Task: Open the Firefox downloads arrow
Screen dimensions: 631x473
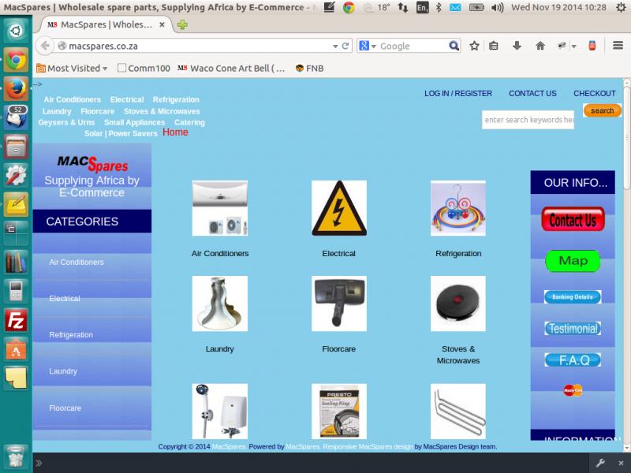Action: click(x=517, y=46)
